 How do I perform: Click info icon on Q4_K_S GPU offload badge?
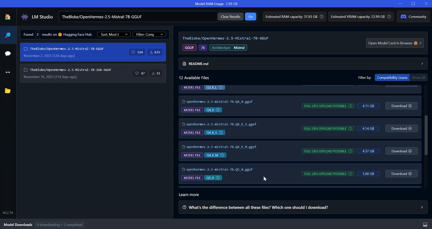click(350, 128)
